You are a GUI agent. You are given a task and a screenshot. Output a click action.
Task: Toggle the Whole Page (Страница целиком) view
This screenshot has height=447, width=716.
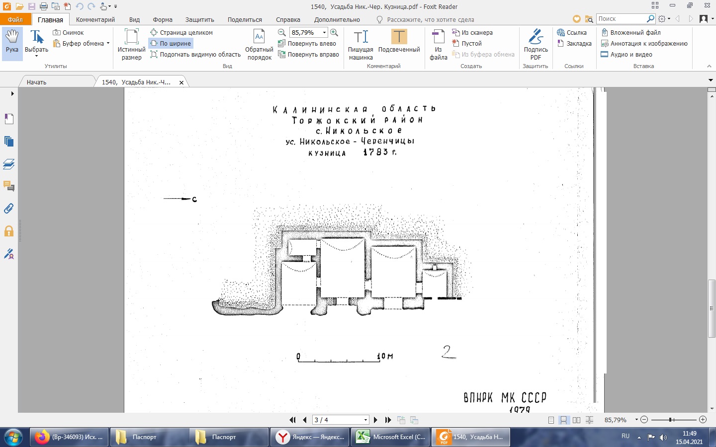(181, 33)
